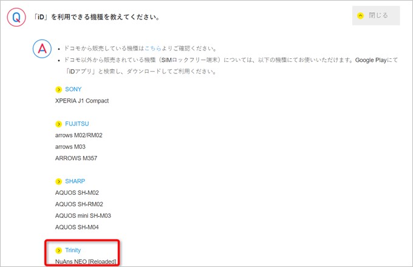
Task: Open the Trinity manufacturer link
Action: point(73,250)
